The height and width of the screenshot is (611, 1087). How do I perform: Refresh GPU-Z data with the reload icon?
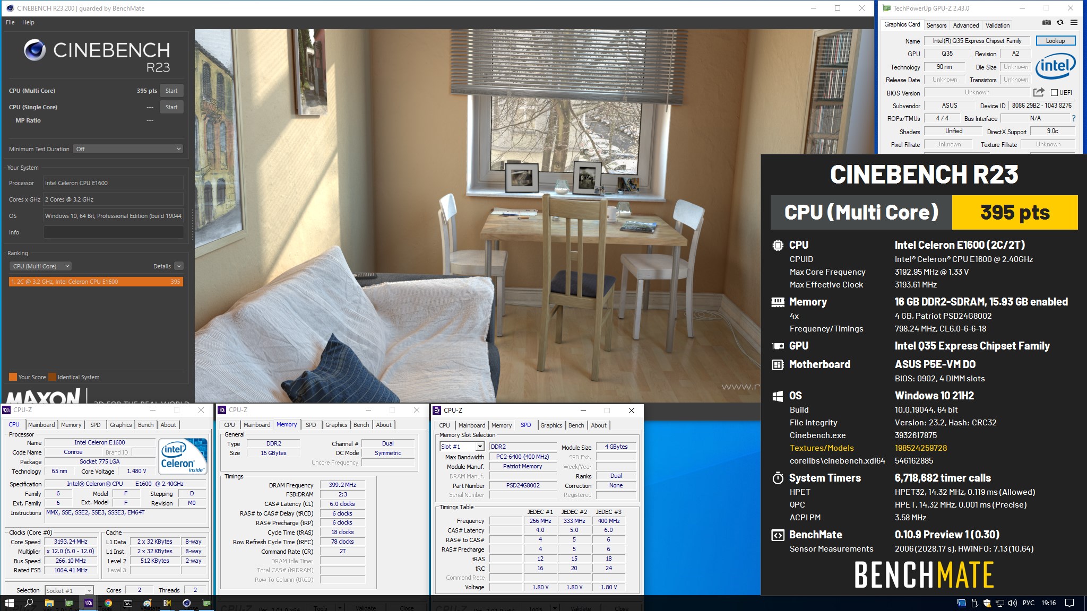coord(1060,23)
